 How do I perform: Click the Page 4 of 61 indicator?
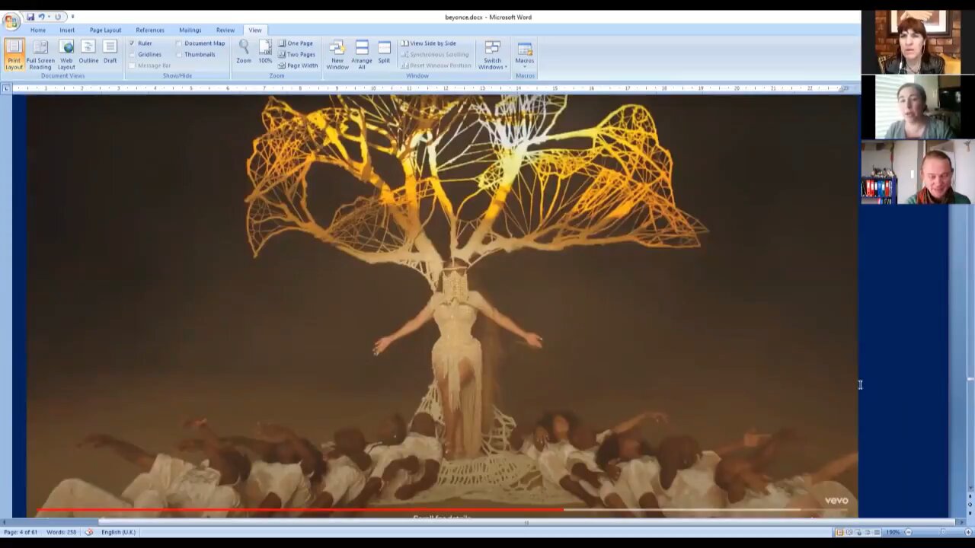(21, 532)
